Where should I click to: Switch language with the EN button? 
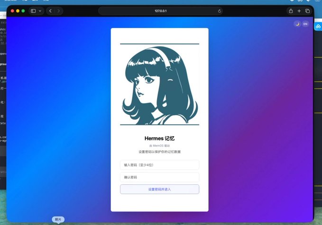click(x=305, y=24)
